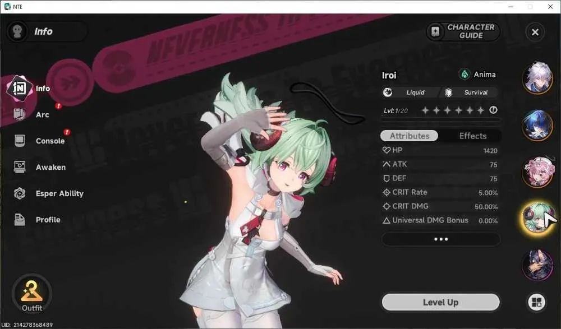Click the CRIT Rate 5.00% value
Screen dimensions: 561x329
[488, 193]
